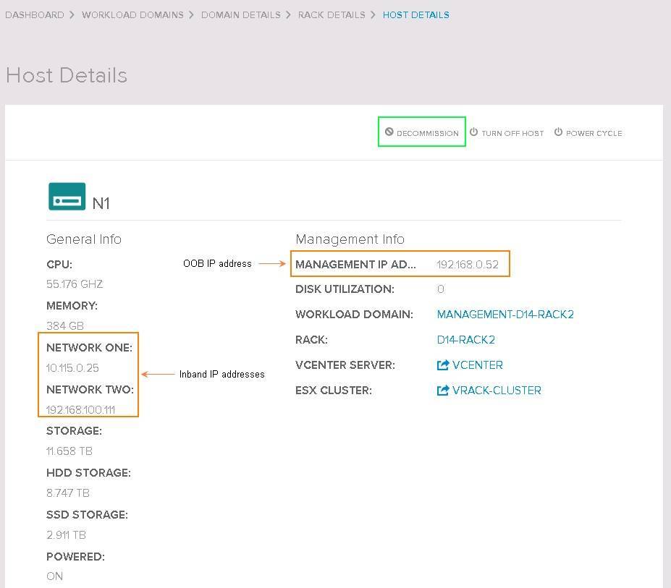Open the VRACK-CLUSTER link
Image resolution: width=671 pixels, height=588 pixels.
pyautogui.click(x=497, y=390)
